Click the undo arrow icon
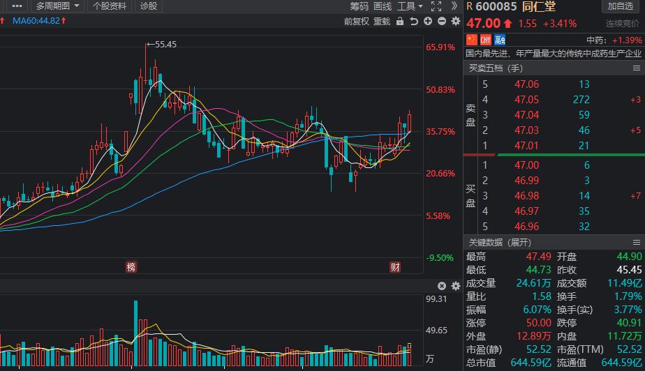Image resolution: width=645 pixels, height=371 pixels. [x=414, y=22]
